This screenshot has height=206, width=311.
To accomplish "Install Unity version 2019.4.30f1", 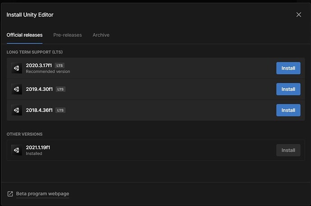I will click(x=288, y=89).
